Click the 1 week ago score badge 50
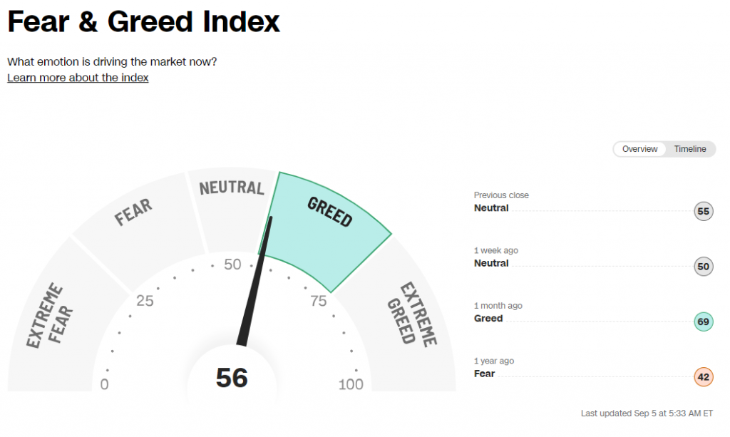This screenshot has width=730, height=437. (x=704, y=267)
